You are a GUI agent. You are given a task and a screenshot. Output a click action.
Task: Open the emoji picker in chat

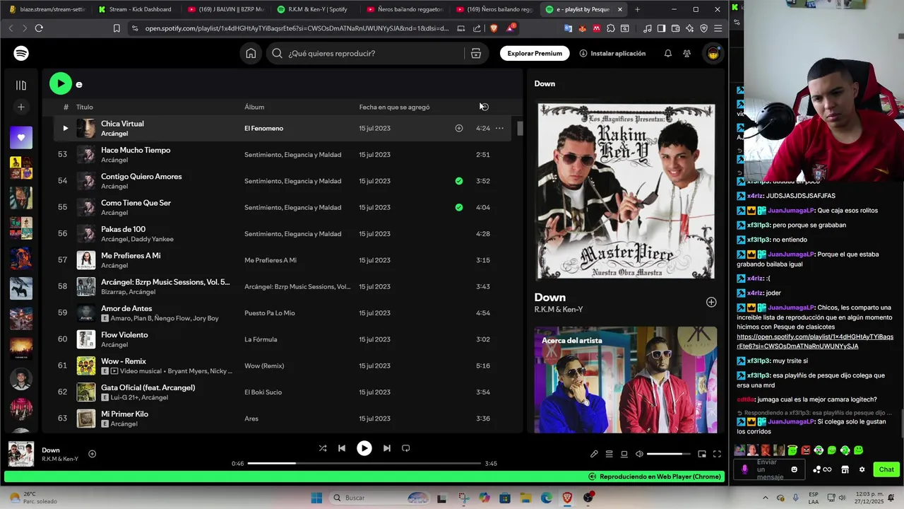point(795,469)
